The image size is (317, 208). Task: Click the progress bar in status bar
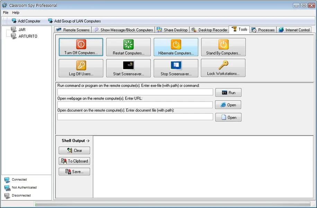[x=173, y=204]
